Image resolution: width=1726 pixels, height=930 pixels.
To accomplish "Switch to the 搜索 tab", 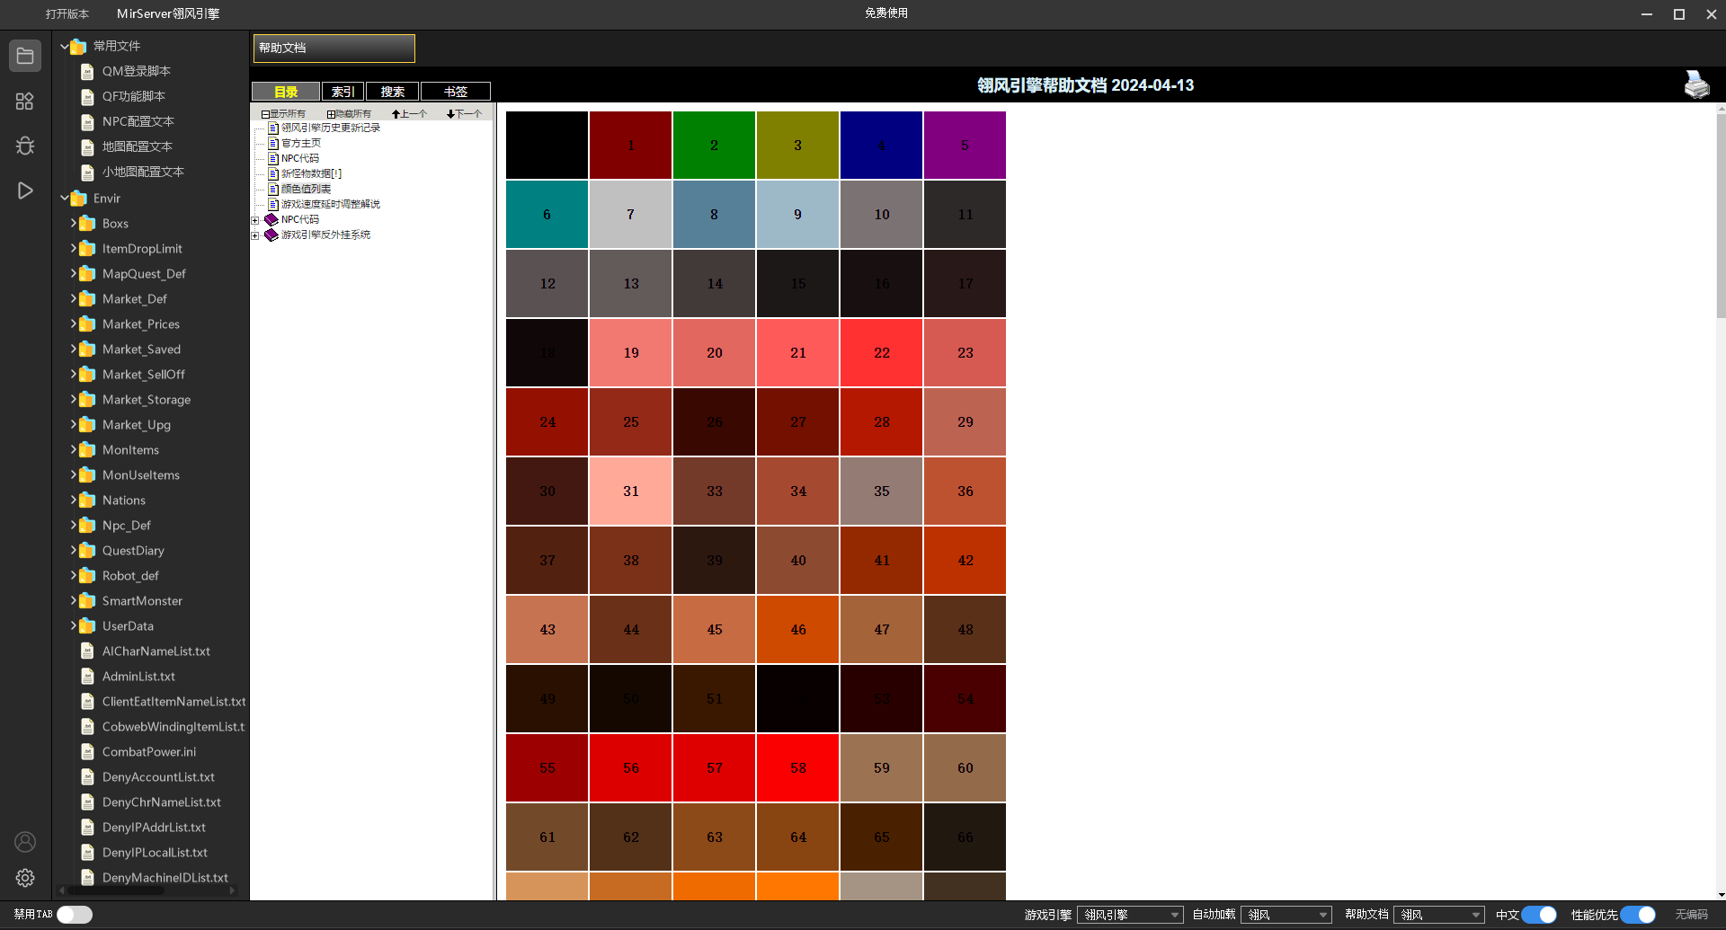I will point(393,92).
